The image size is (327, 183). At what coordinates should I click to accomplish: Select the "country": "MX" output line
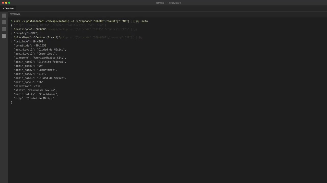coord(26,33)
